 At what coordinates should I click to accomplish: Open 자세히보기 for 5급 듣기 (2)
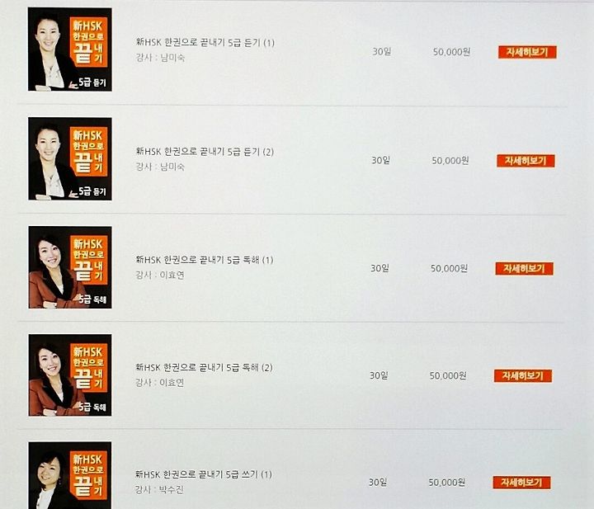526,161
